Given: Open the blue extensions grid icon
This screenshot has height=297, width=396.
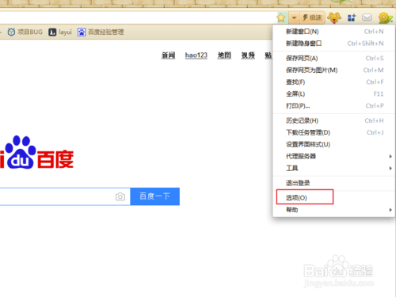Looking at the screenshot, I should (x=352, y=17).
